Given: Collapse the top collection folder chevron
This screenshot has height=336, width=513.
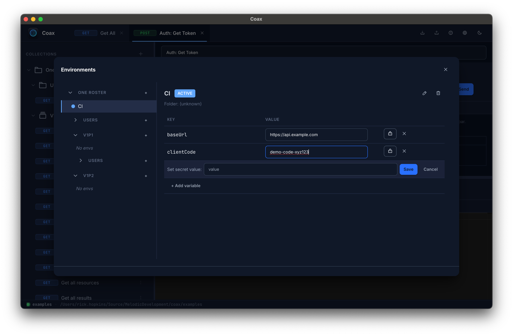Looking at the screenshot, I should tap(29, 70).
